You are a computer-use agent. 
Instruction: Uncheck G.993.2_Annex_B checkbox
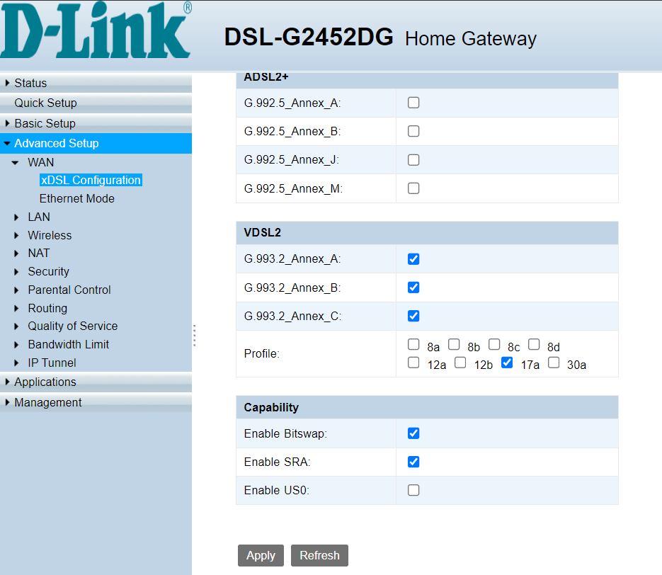[413, 287]
